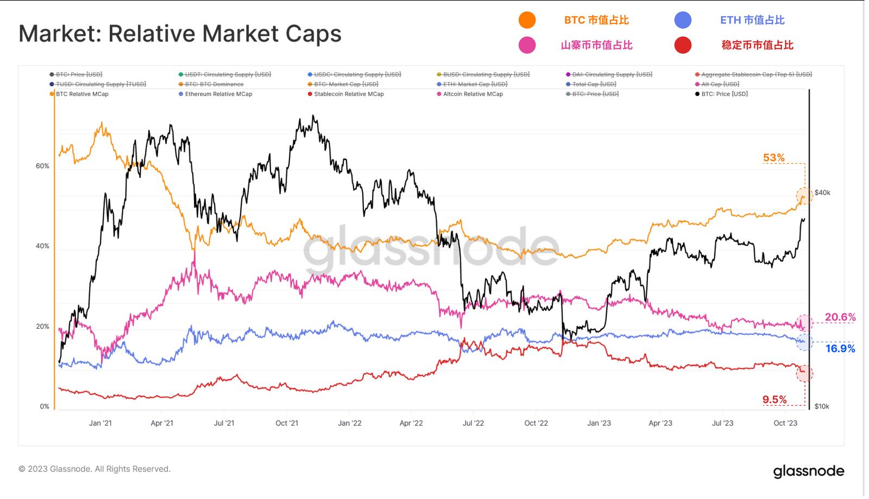Click the 20.6% altcoin share annotation
Image resolution: width=869 pixels, height=499 pixels.
(840, 317)
